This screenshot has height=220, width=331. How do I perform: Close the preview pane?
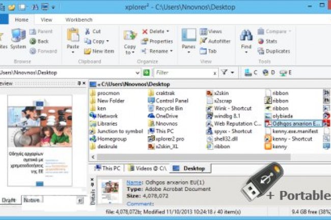tap(84, 83)
